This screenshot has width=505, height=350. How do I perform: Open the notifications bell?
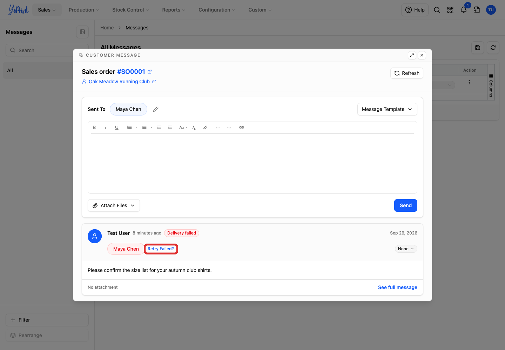tap(464, 10)
